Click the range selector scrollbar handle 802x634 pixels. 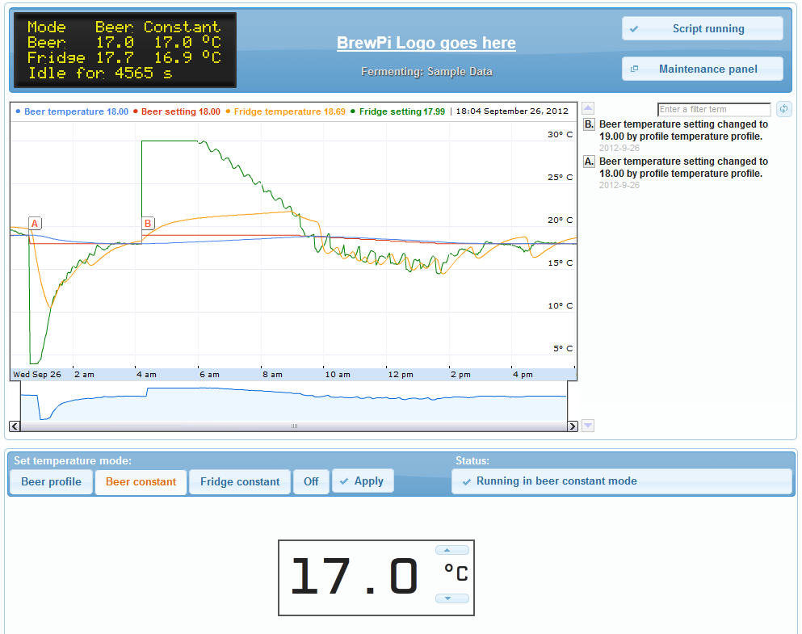(x=294, y=426)
